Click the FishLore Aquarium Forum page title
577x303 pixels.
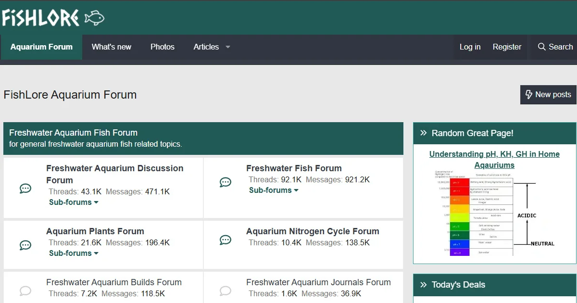[70, 95]
